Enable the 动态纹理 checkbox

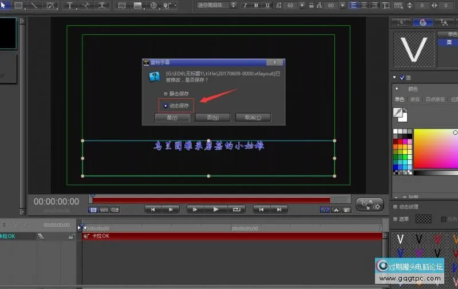(x=396, y=206)
